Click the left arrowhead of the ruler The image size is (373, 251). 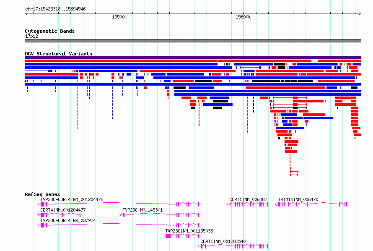tap(26, 13)
